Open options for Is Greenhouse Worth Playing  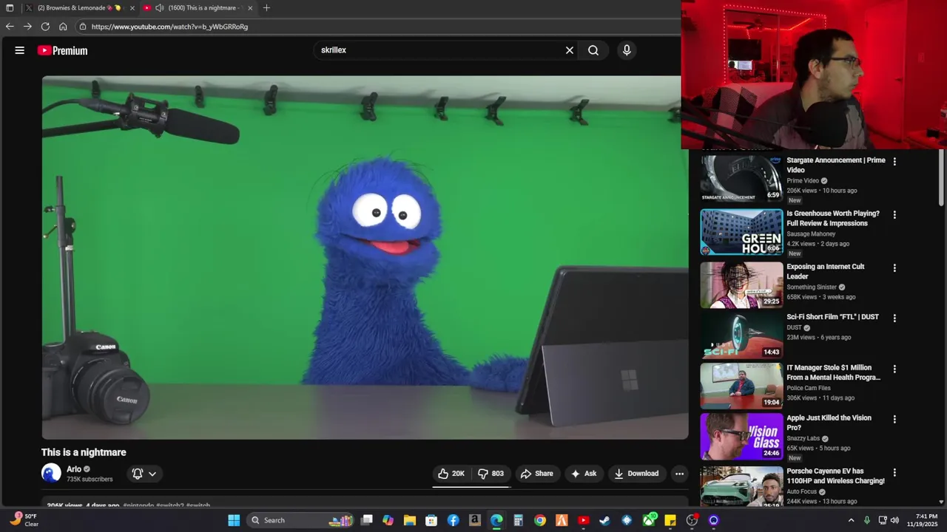[x=894, y=214]
